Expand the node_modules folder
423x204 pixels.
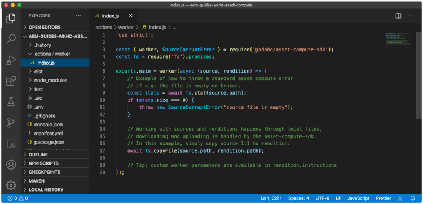[x=55, y=81]
